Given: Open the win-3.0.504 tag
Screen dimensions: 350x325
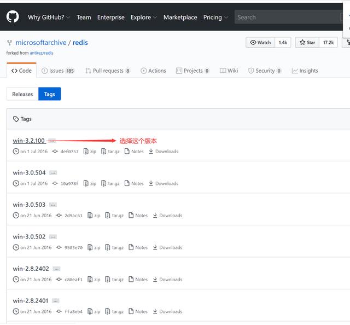Looking at the screenshot, I should click(29, 173).
